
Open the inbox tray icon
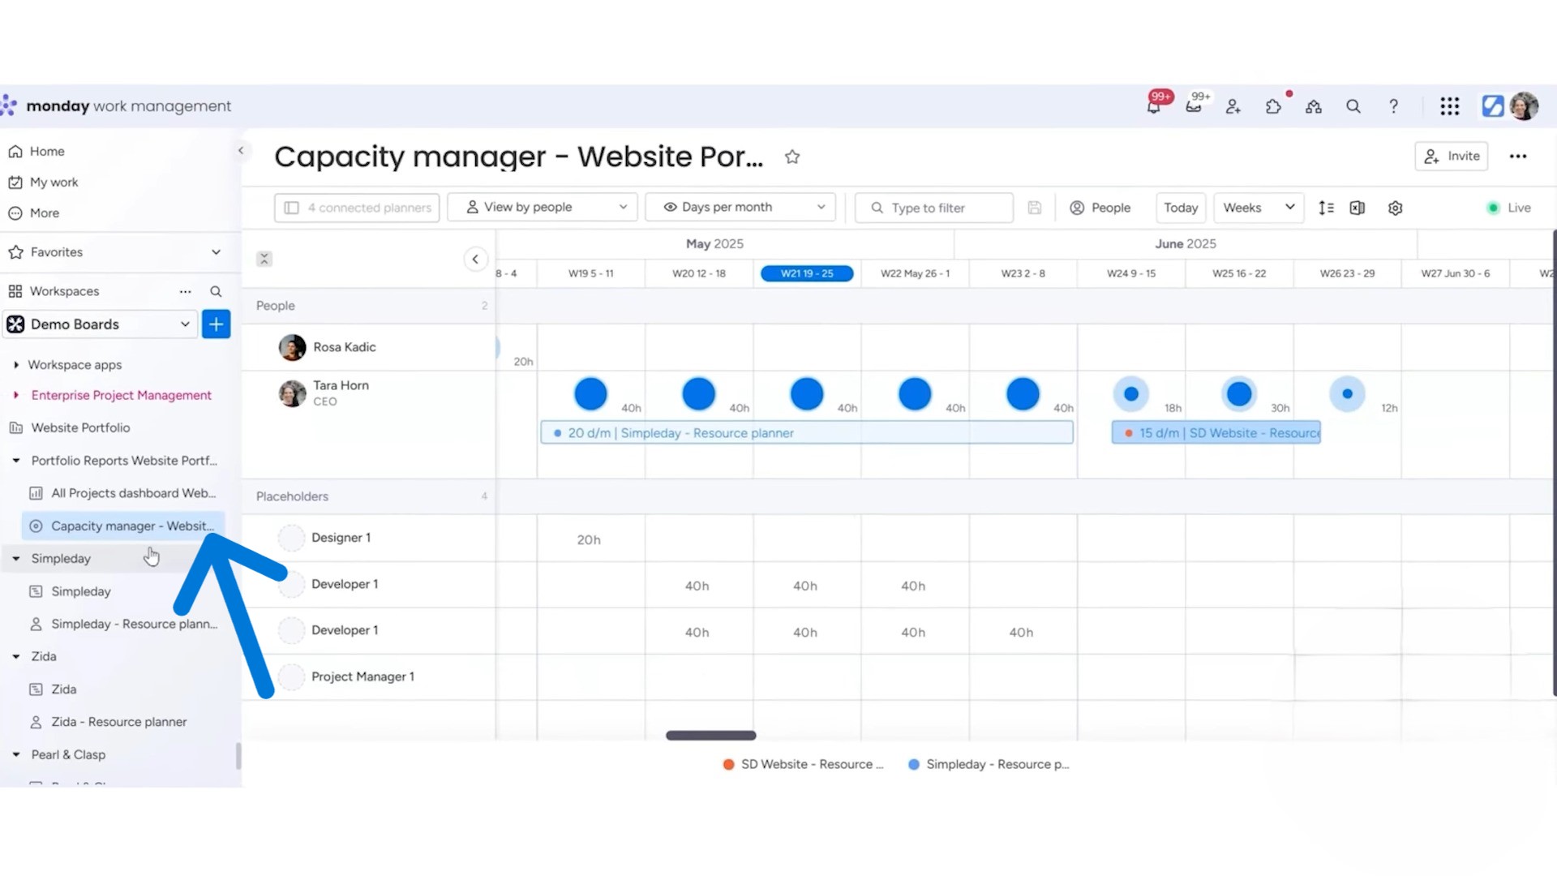[1194, 106]
